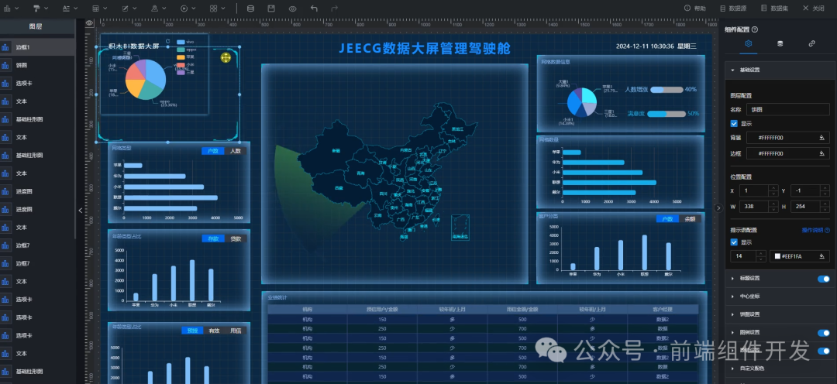Undo the last action
The image size is (837, 384).
[314, 9]
